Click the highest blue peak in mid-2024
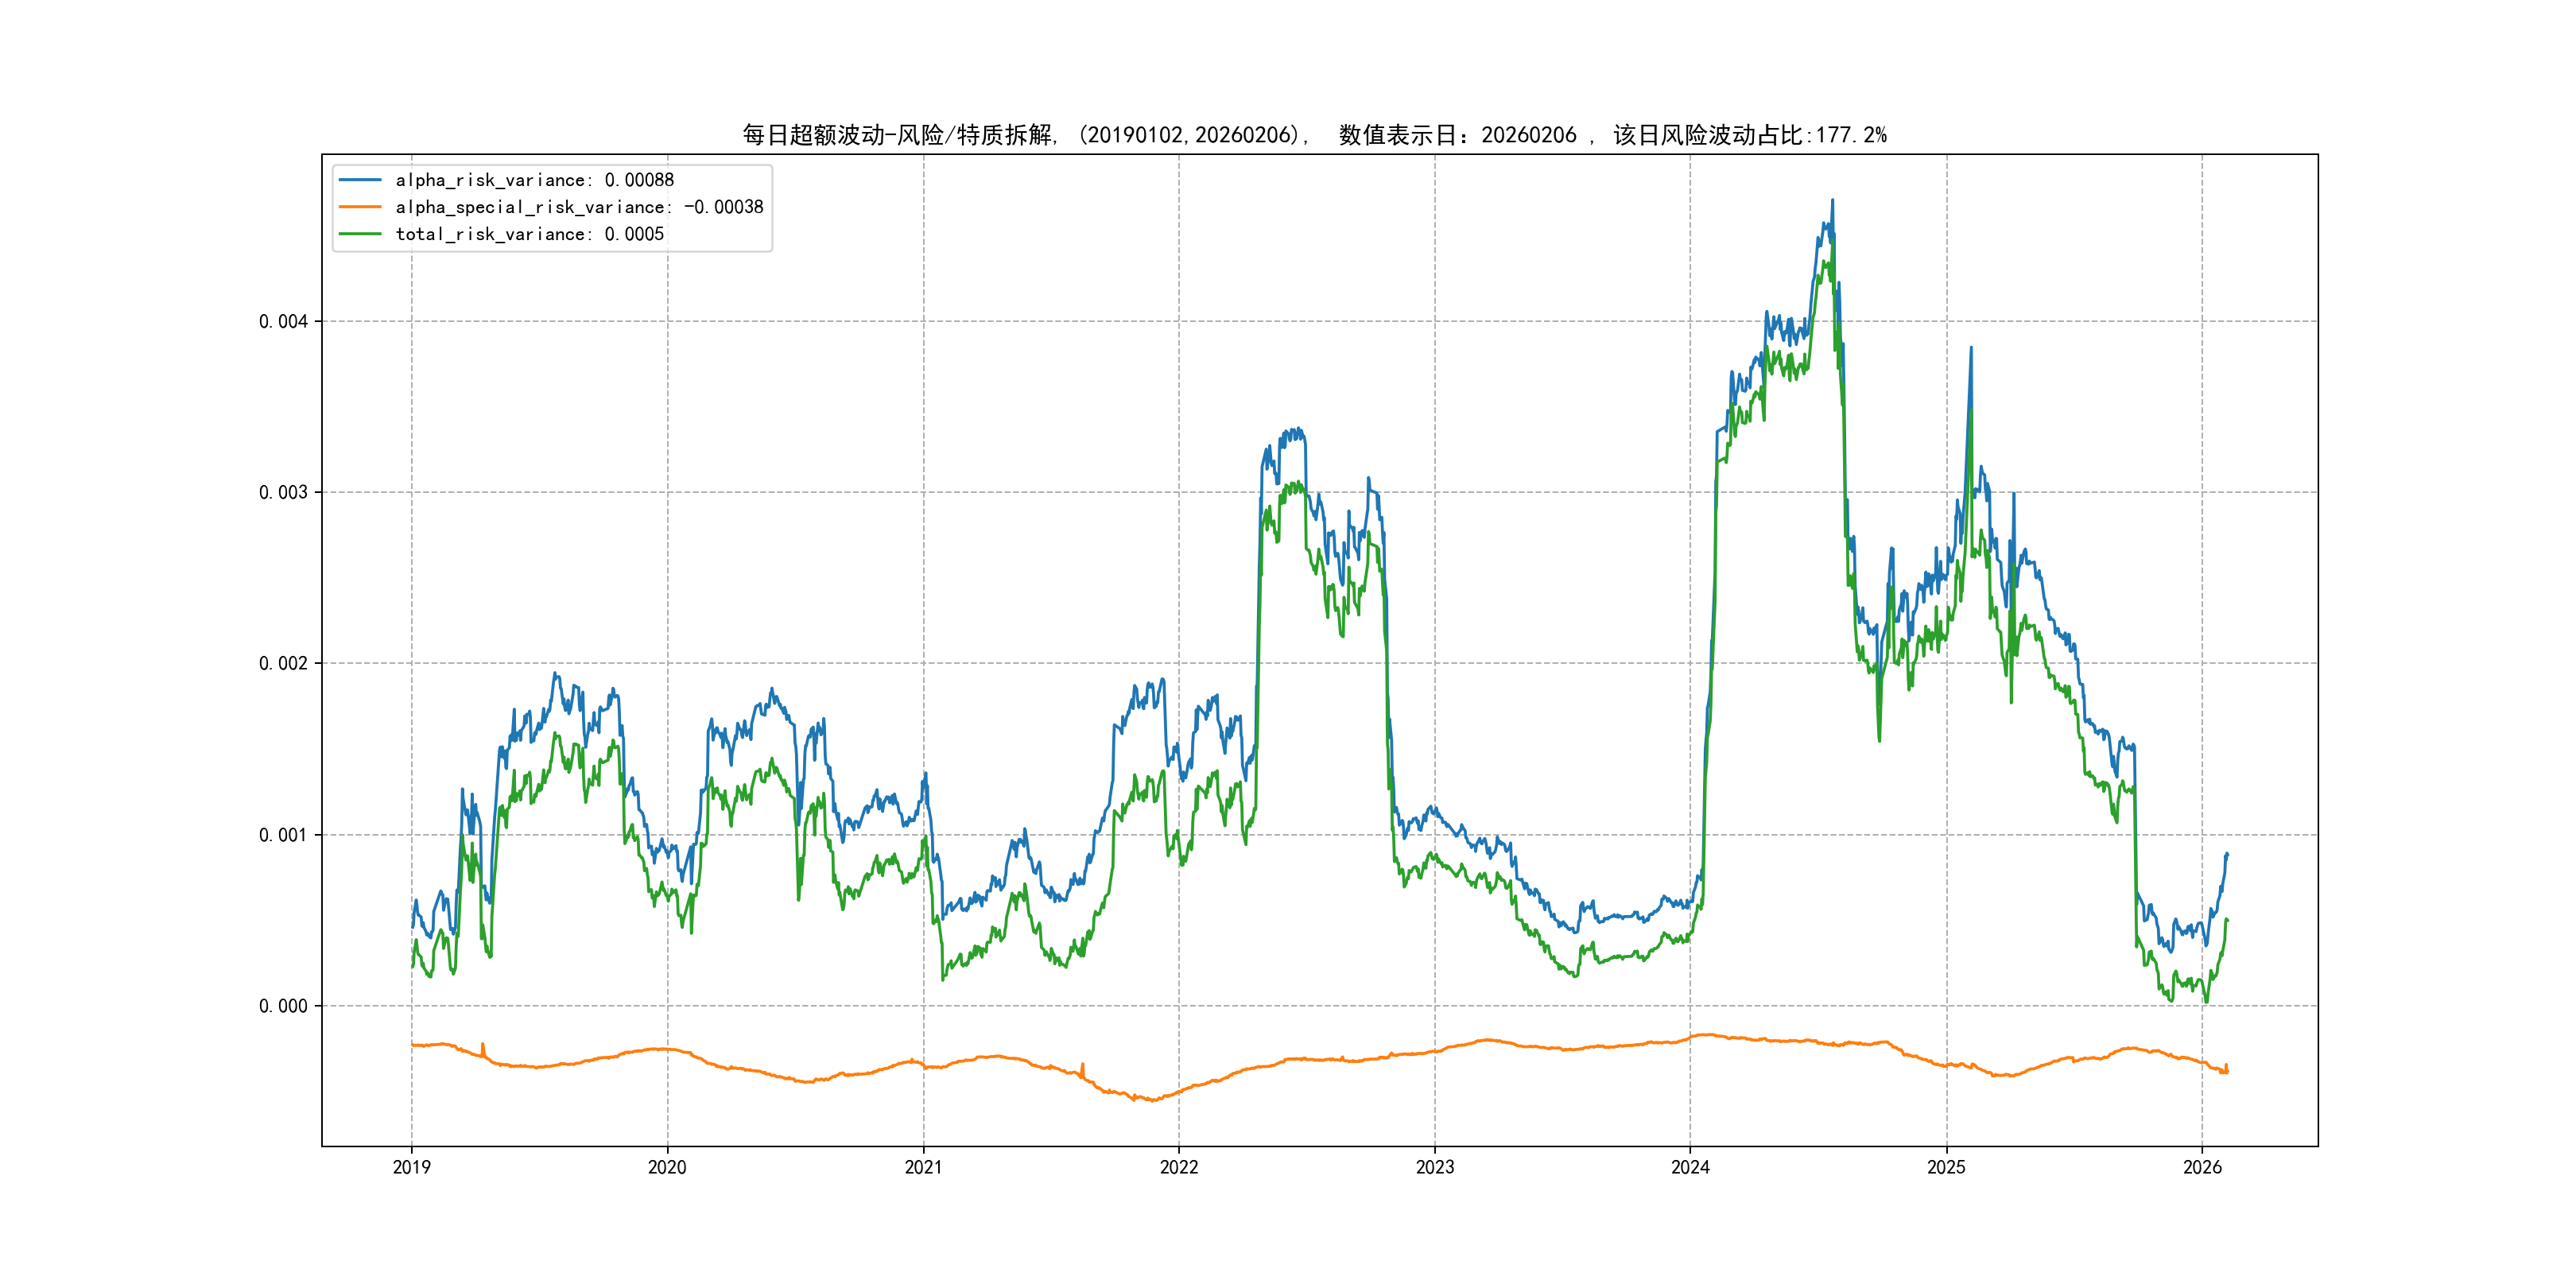The height and width of the screenshot is (1288, 2576). [x=1832, y=201]
